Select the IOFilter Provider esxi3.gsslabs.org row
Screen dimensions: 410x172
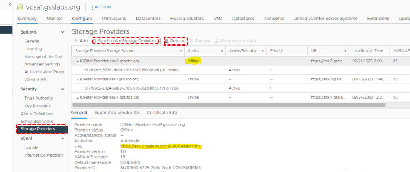click(241, 61)
